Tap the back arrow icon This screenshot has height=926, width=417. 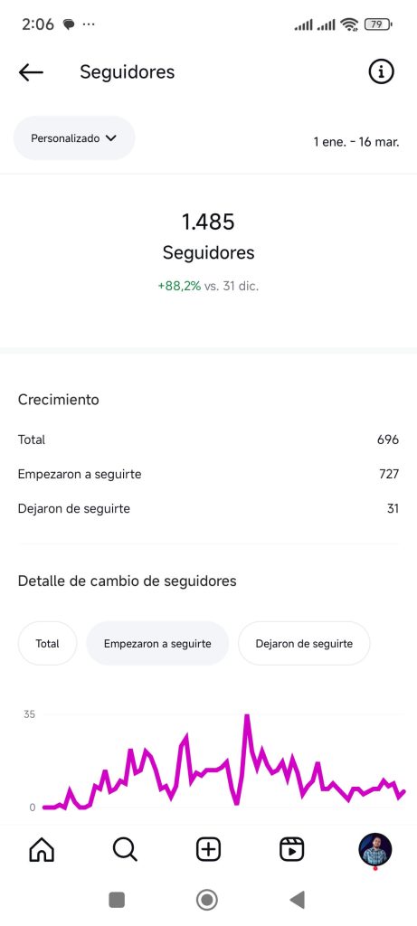pyautogui.click(x=31, y=72)
